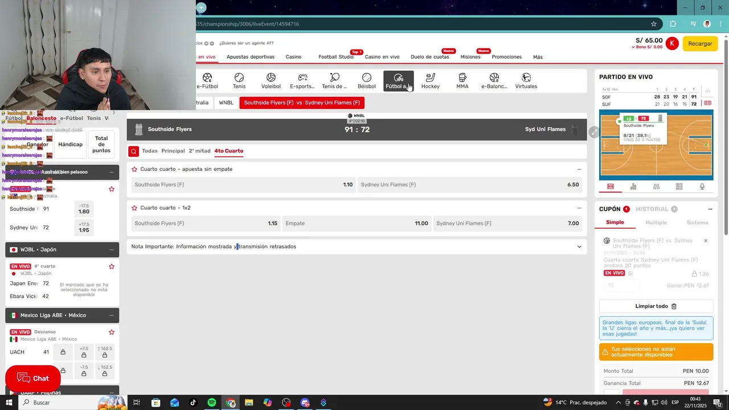Viewport: 729px width, 410px height.
Task: Favorite Cuarto cuarto apuesta sin empate market
Action: point(134,169)
